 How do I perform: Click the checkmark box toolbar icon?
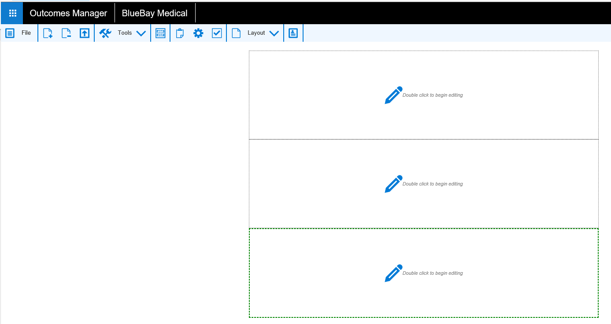pyautogui.click(x=217, y=33)
